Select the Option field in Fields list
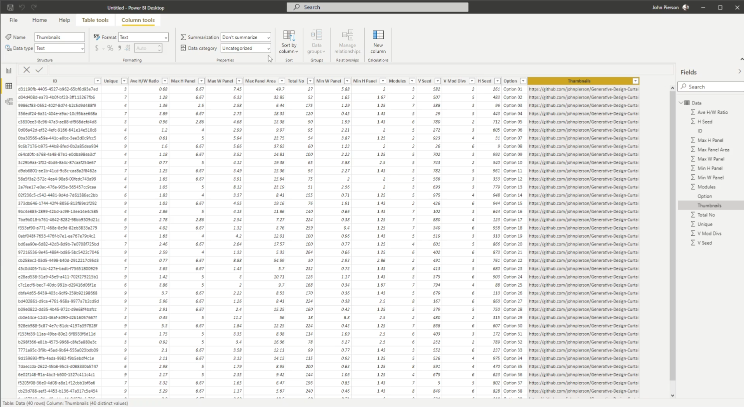The height and width of the screenshot is (407, 744). (704, 196)
